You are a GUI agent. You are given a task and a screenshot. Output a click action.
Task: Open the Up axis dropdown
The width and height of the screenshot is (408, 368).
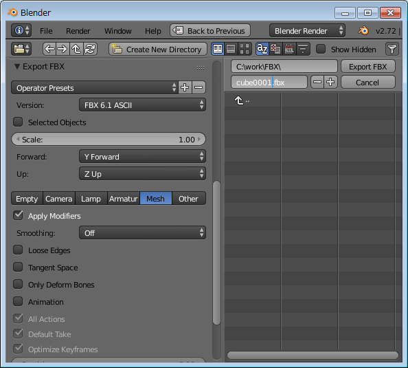(142, 173)
